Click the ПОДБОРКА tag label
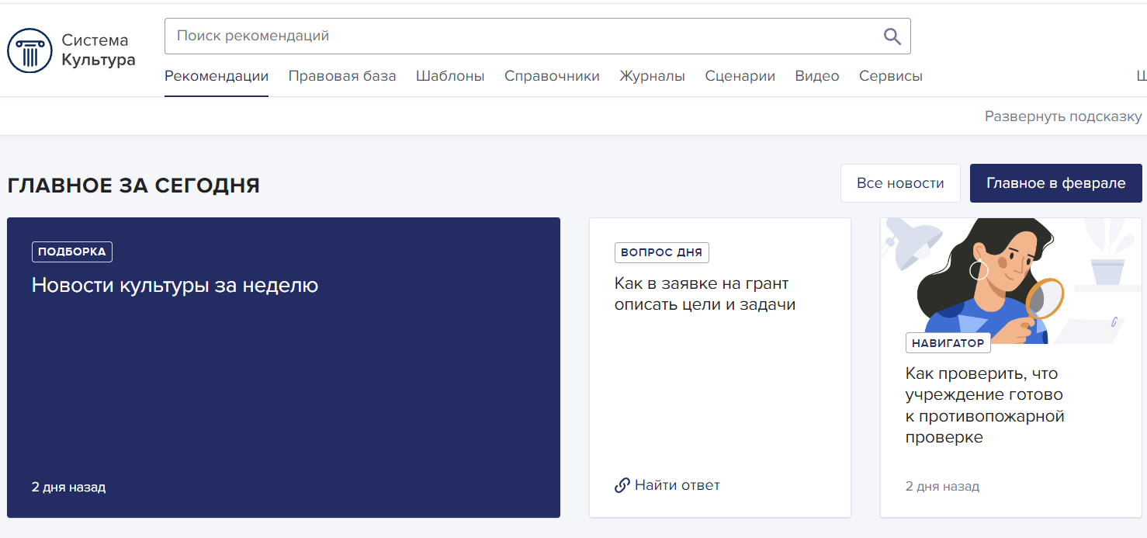Viewport: 1147px width, 538px height. point(73,252)
